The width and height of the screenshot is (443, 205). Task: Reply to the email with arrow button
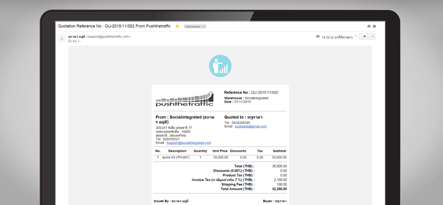tap(364, 37)
